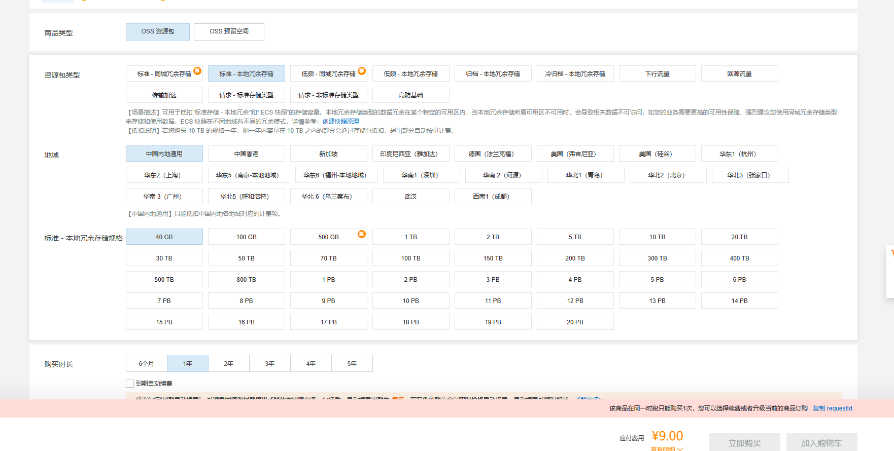
Task: Click the 加入购物车 button
Action: pyautogui.click(x=822, y=442)
